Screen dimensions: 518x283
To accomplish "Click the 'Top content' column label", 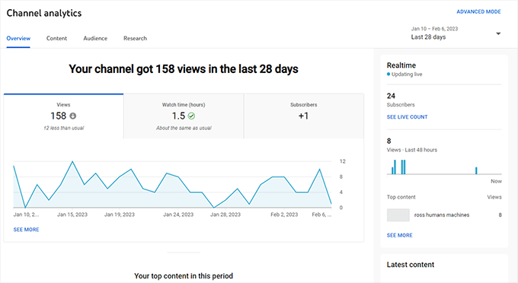I will tap(401, 197).
